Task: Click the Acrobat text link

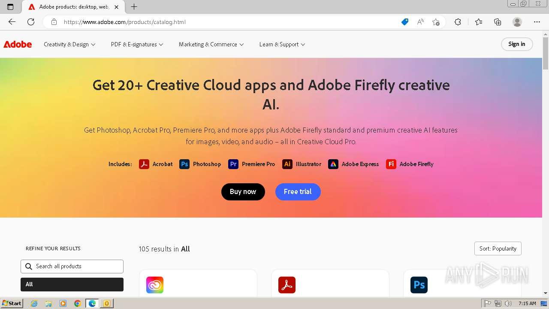Action: pyautogui.click(x=163, y=164)
